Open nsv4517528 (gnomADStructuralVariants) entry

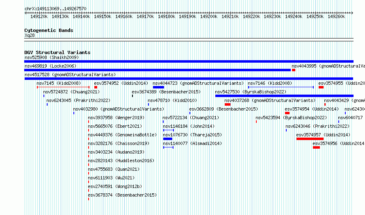click(70, 75)
